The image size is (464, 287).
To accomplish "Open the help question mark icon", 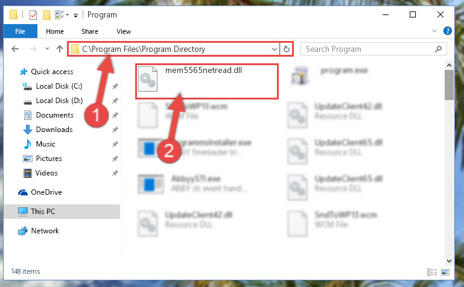I will pyautogui.click(x=448, y=31).
